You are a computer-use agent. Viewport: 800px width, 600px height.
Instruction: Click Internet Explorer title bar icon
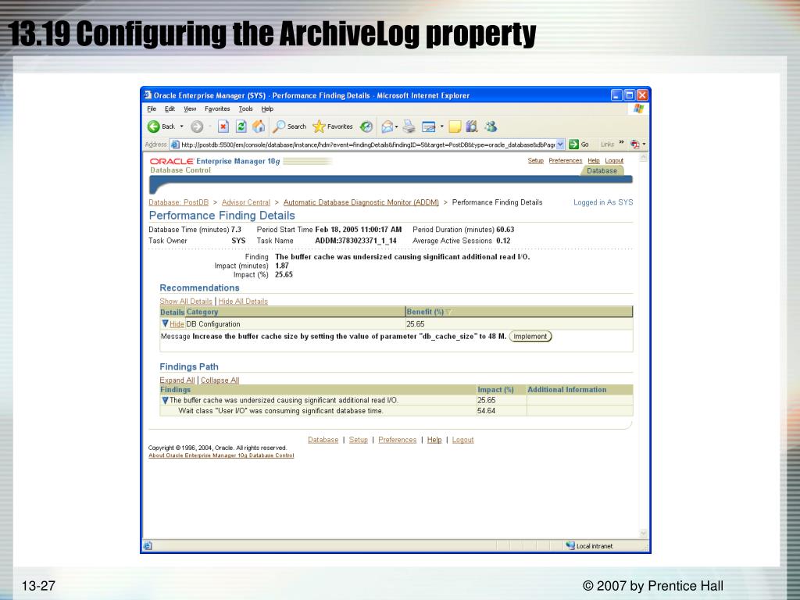(x=148, y=95)
